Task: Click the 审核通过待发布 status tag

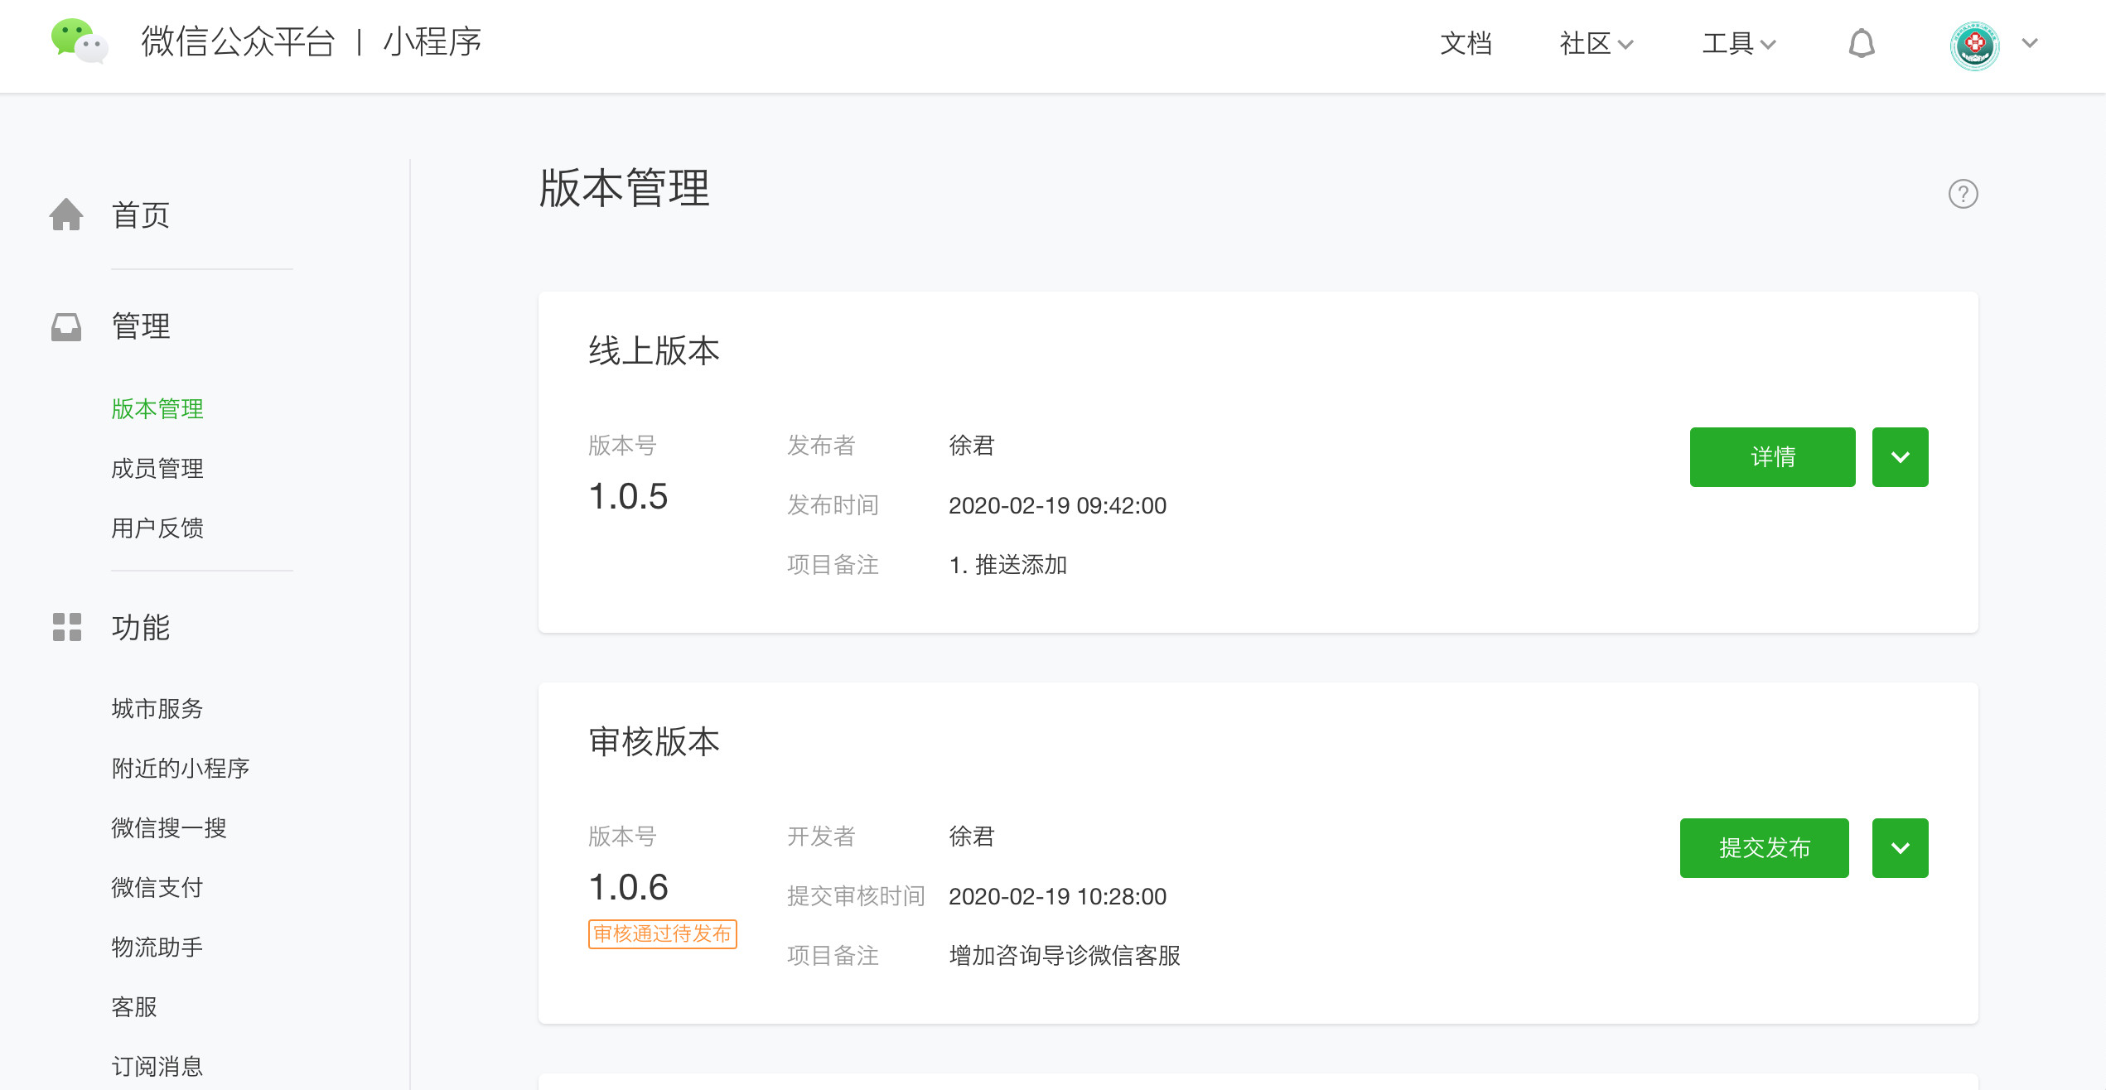Action: (662, 934)
